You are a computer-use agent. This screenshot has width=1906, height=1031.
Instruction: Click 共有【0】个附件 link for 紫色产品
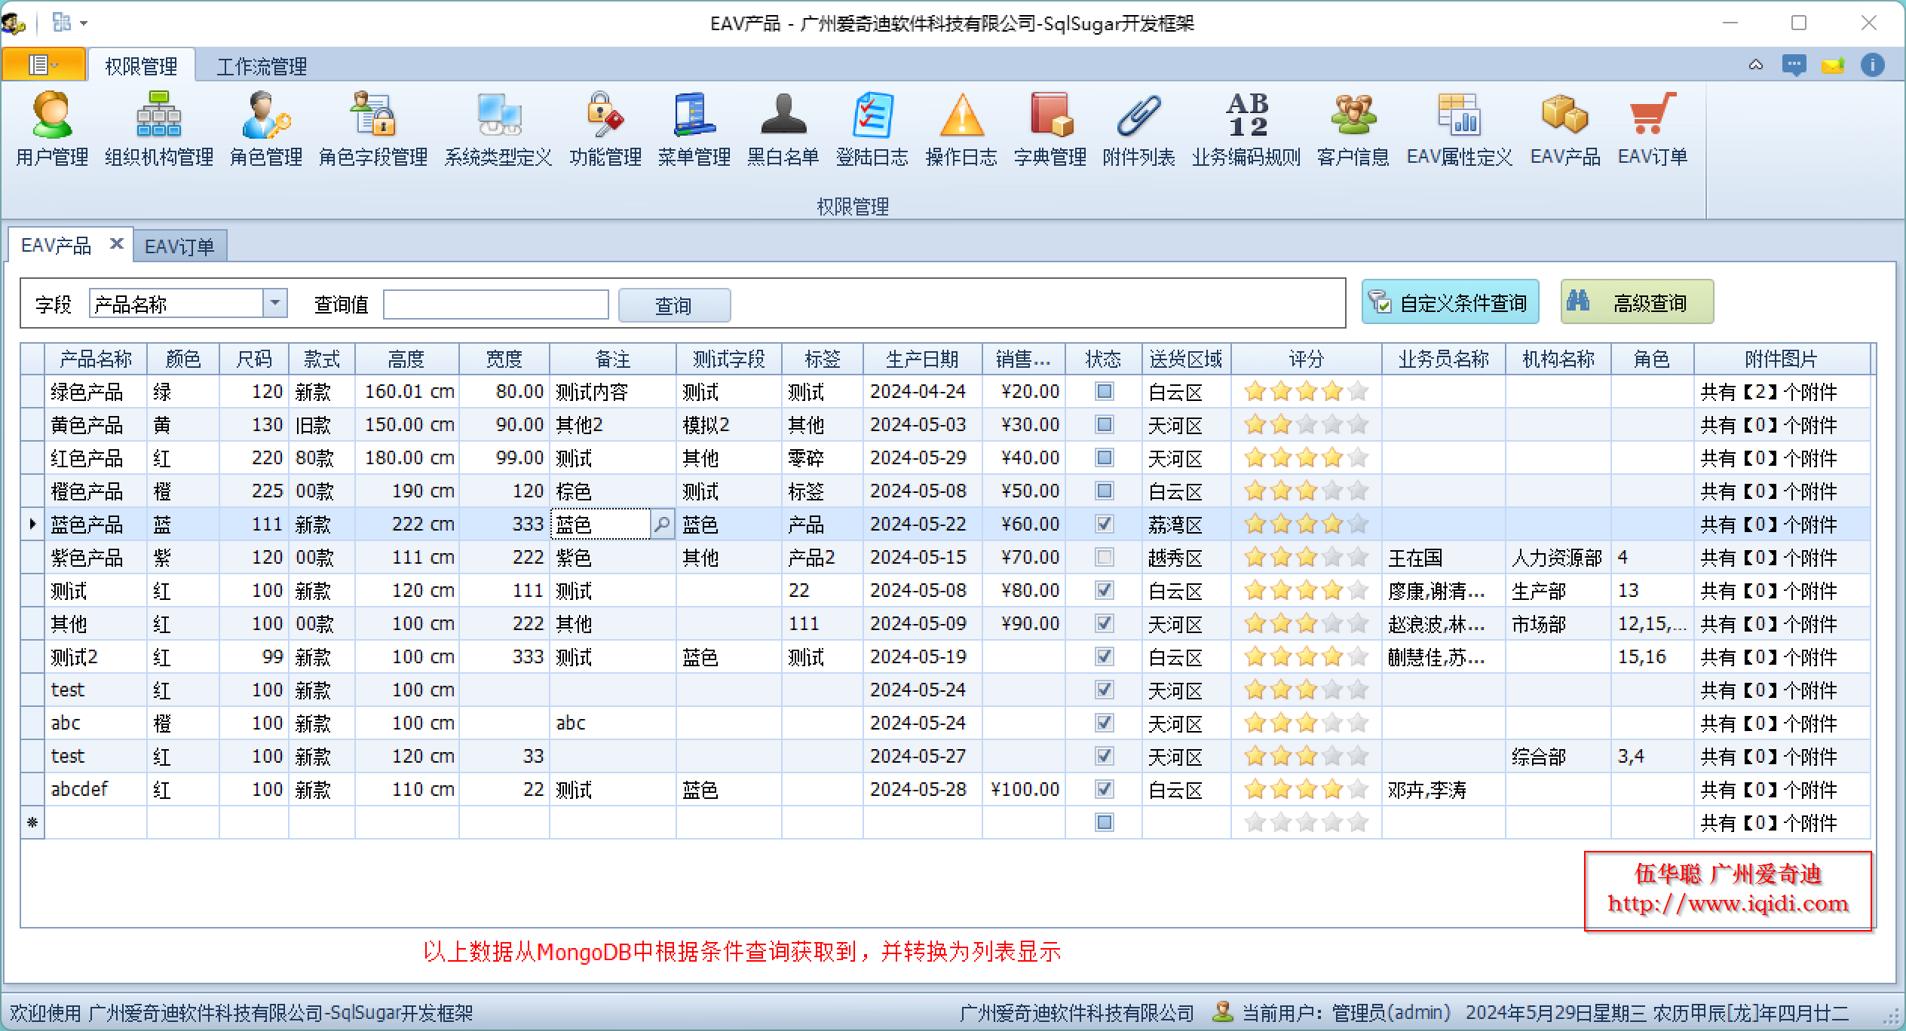pos(1769,558)
